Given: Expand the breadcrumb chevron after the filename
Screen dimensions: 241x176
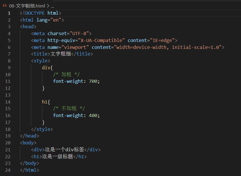Looking at the screenshot, I should pos(48,6).
